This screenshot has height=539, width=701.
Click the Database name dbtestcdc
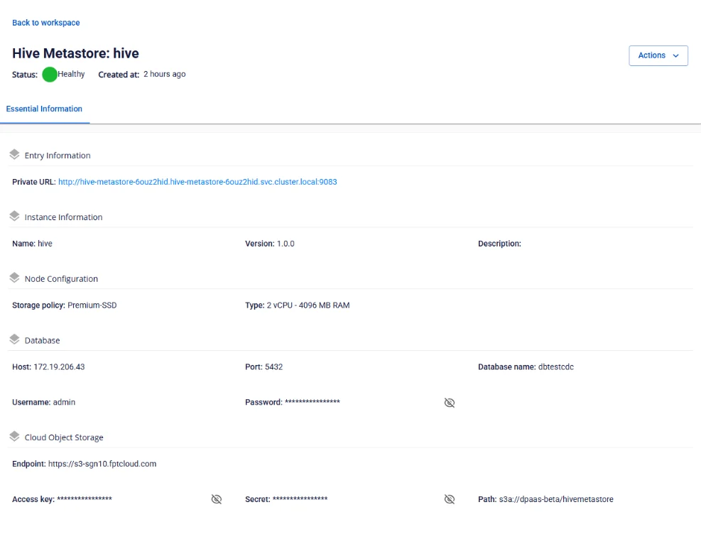555,367
